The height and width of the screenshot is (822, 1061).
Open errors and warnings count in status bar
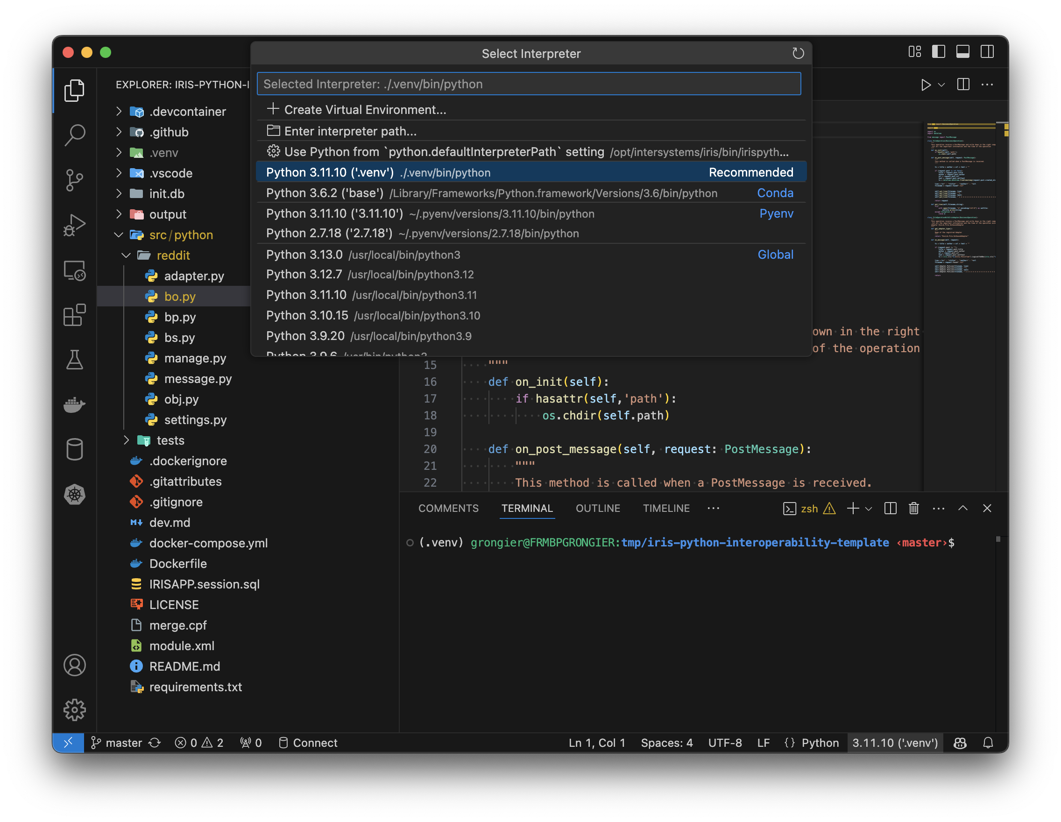click(199, 743)
